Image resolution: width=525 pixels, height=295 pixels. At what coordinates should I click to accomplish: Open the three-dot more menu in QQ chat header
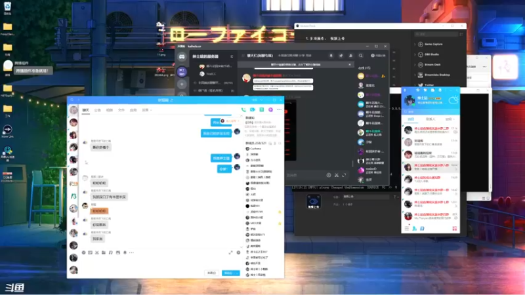click(280, 109)
